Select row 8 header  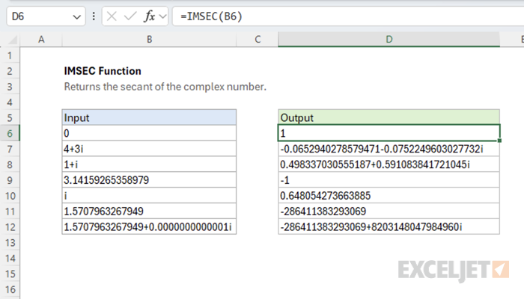(10, 164)
